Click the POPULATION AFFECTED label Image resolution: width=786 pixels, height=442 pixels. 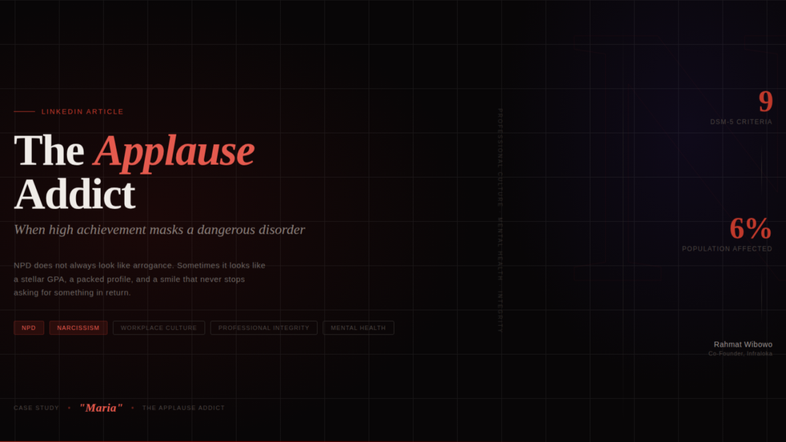[727, 249]
